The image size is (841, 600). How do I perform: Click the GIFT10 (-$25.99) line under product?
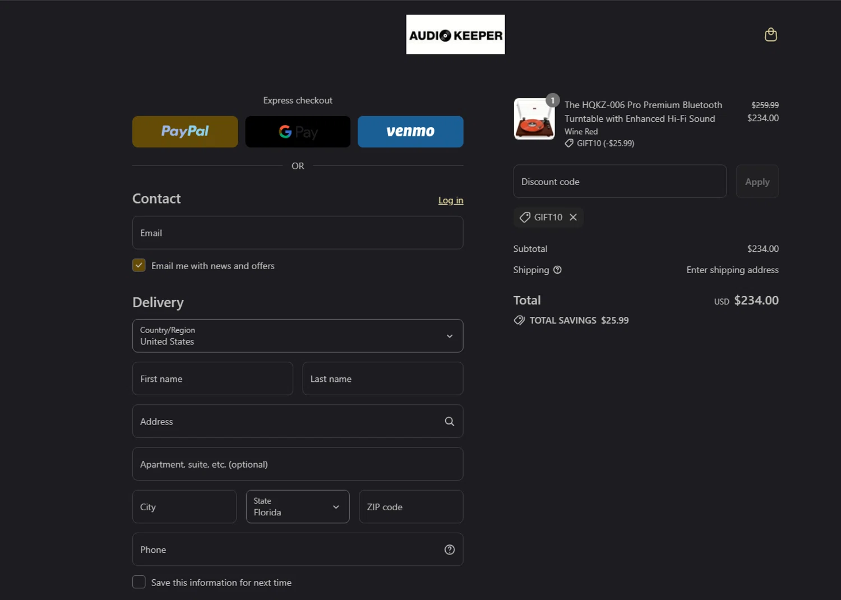point(599,143)
